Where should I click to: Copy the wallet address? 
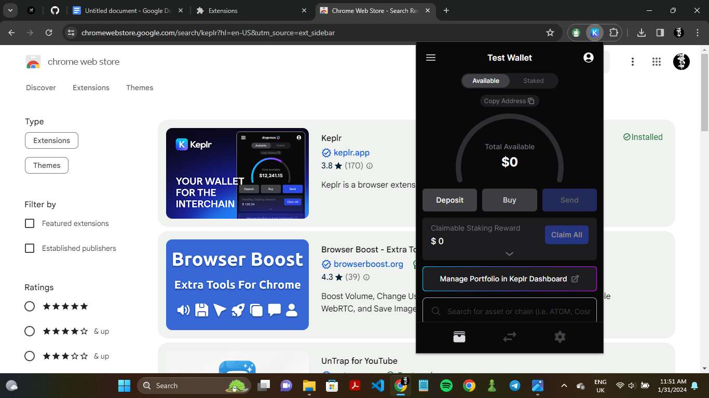[509, 101]
